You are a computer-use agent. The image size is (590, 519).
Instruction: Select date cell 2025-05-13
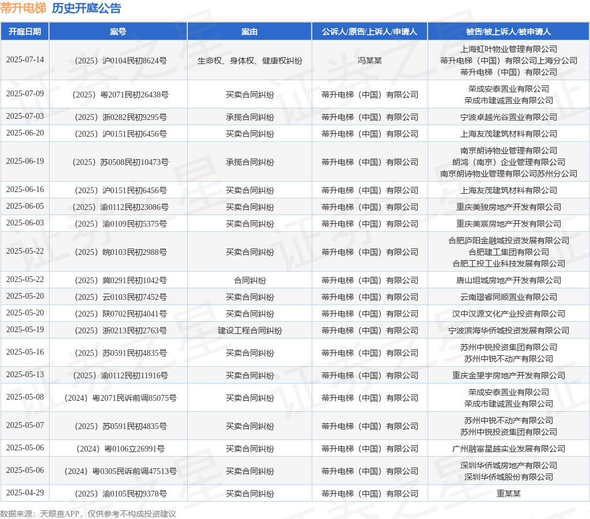[25, 375]
